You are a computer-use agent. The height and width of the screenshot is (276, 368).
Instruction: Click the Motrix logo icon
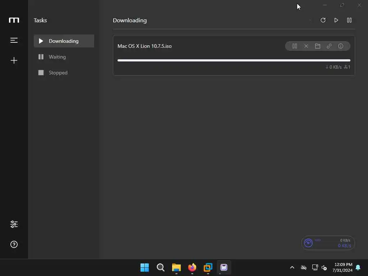(x=14, y=20)
